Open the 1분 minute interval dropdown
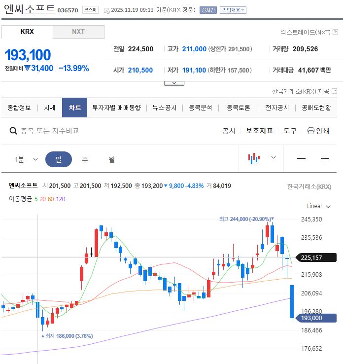The height and width of the screenshot is (364, 343). pos(26,159)
